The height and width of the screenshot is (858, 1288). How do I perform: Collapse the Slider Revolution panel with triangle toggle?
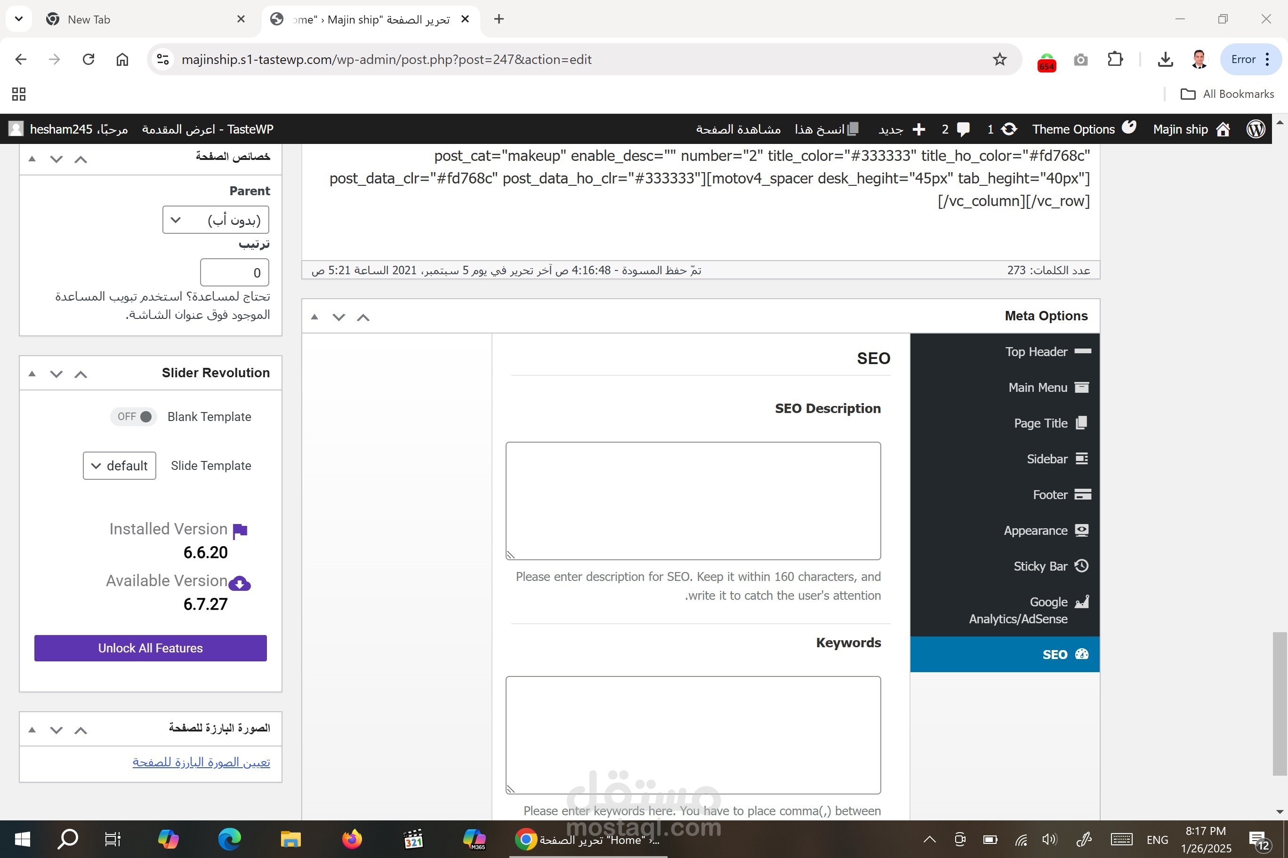click(32, 374)
